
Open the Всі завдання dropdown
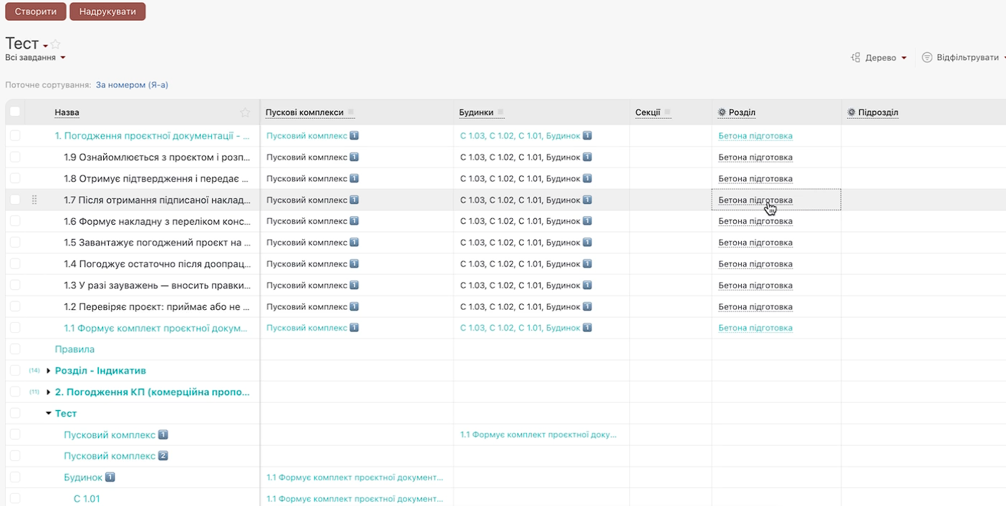(x=35, y=57)
